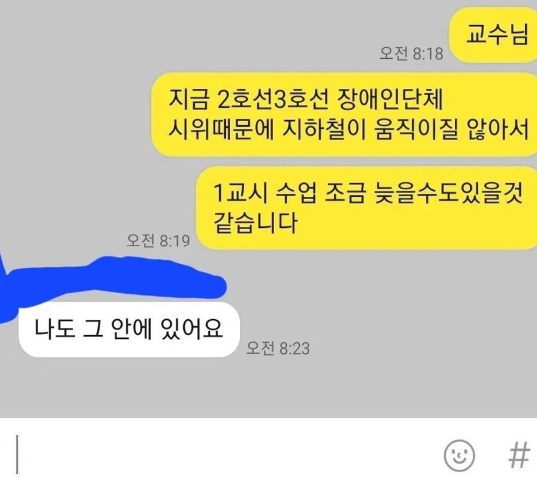Open the emoticon smiley picker
Viewport: 537px width, 477px height.
459,456
